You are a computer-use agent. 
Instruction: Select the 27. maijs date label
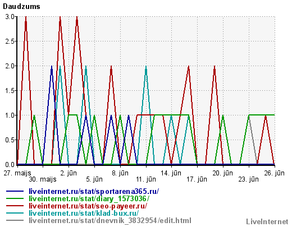[17, 173]
